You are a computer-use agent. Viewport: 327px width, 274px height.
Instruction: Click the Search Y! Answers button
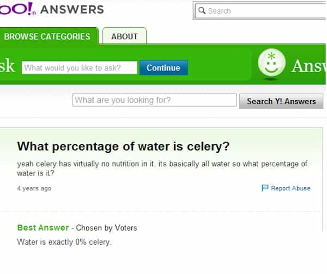281,101
